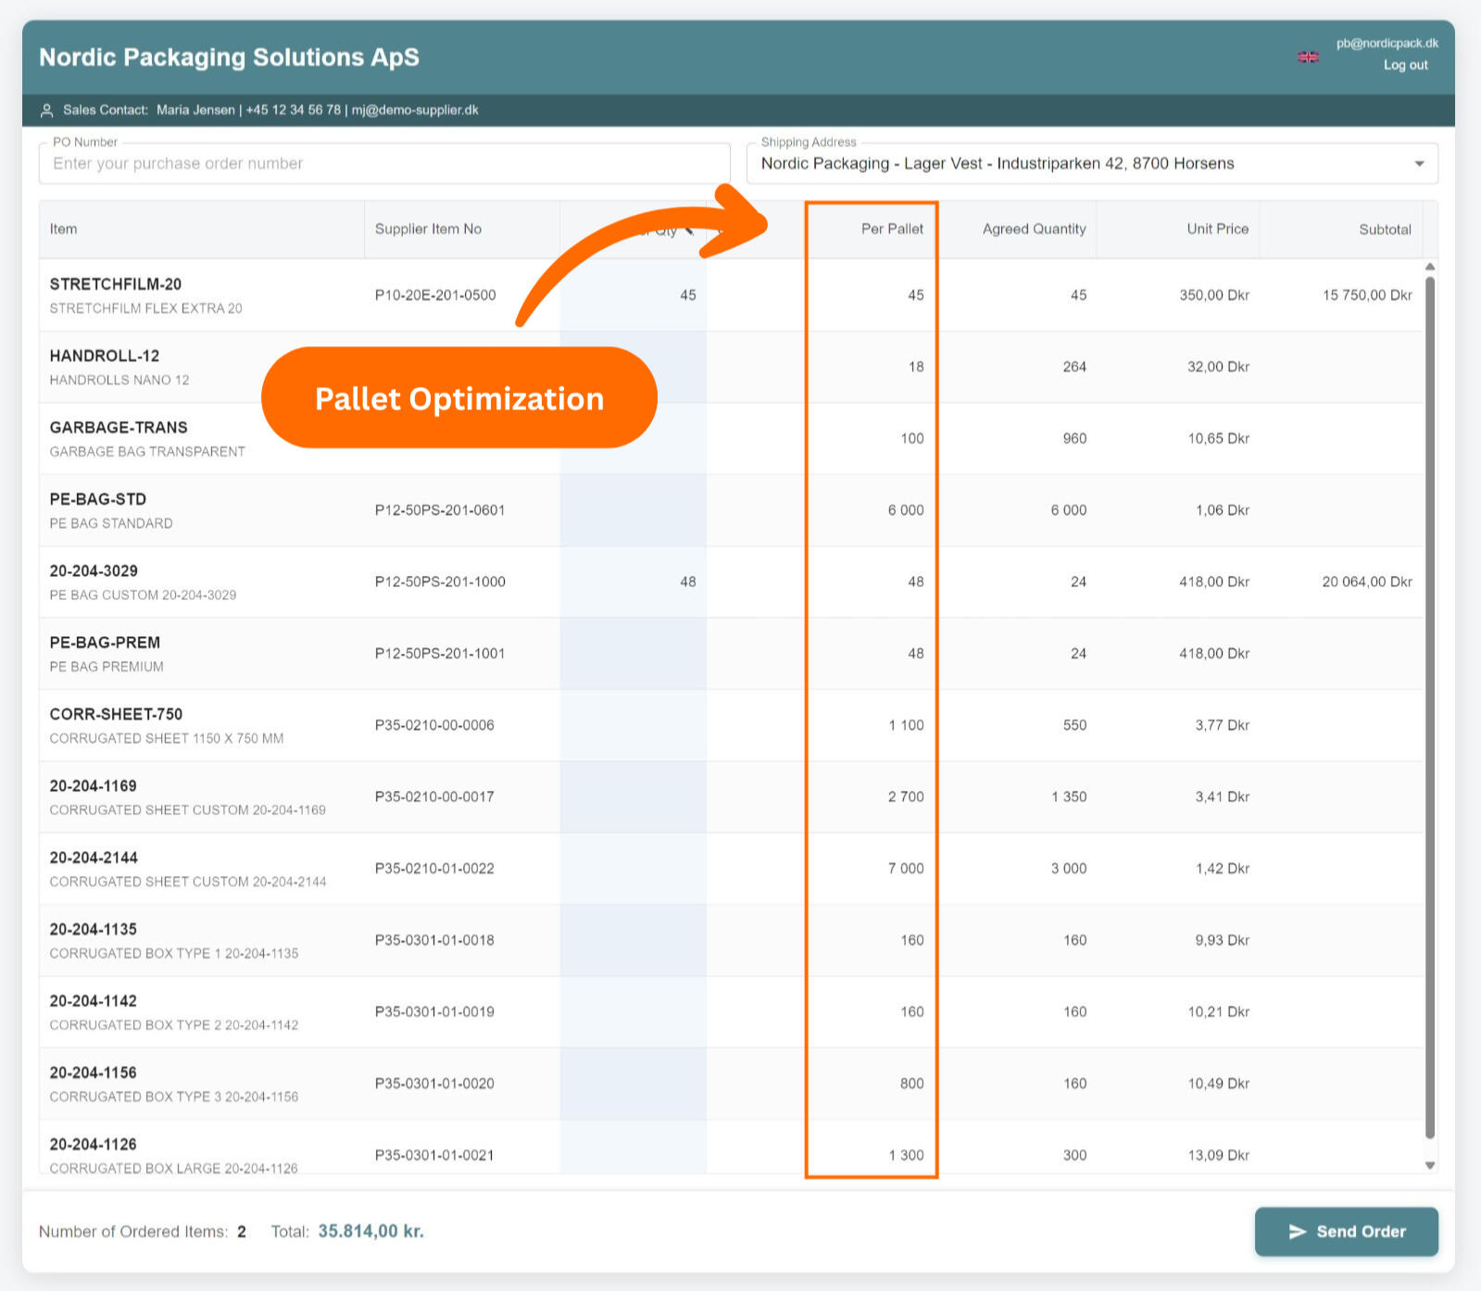The height and width of the screenshot is (1291, 1481).
Task: Log out of the account
Action: click(x=1405, y=65)
